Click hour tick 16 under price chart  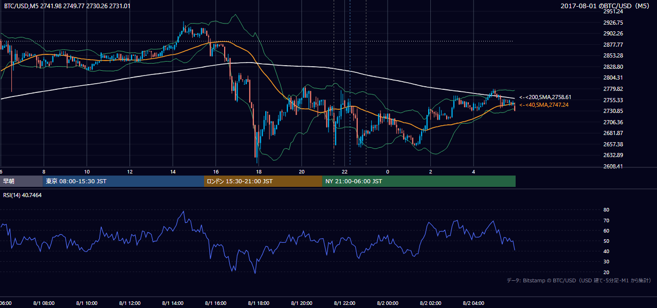click(x=216, y=171)
